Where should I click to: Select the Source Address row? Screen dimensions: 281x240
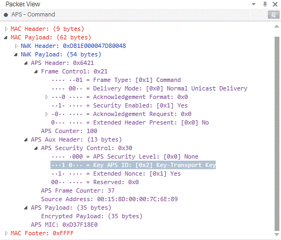(109, 199)
